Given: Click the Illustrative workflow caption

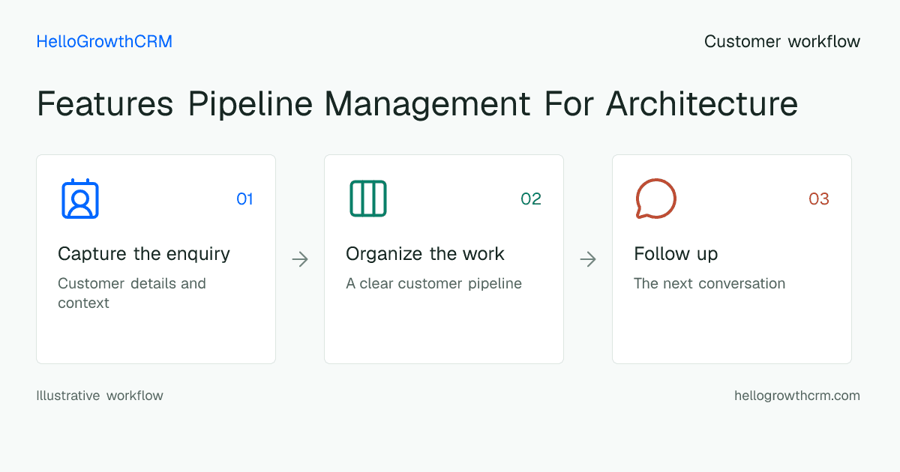Looking at the screenshot, I should (100, 396).
